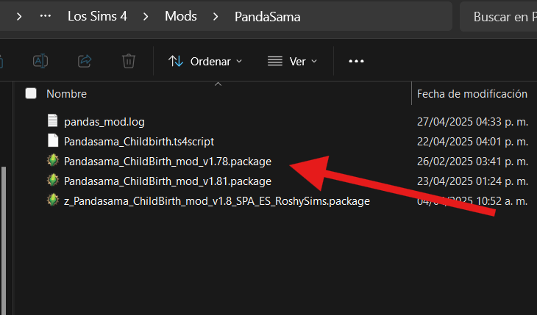537x315 pixels.
Task: Click the icon of Pandasama_ChildBirth_mod_v1.81.package
Action: click(52, 181)
